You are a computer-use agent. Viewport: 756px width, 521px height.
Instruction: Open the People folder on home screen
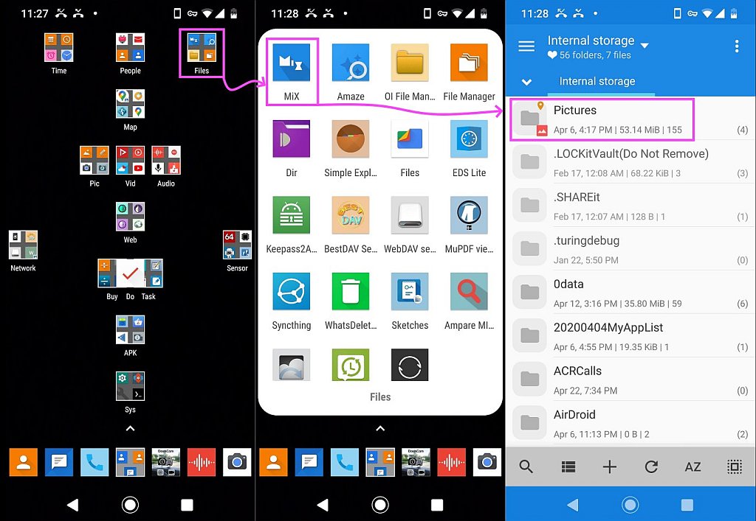coord(130,47)
